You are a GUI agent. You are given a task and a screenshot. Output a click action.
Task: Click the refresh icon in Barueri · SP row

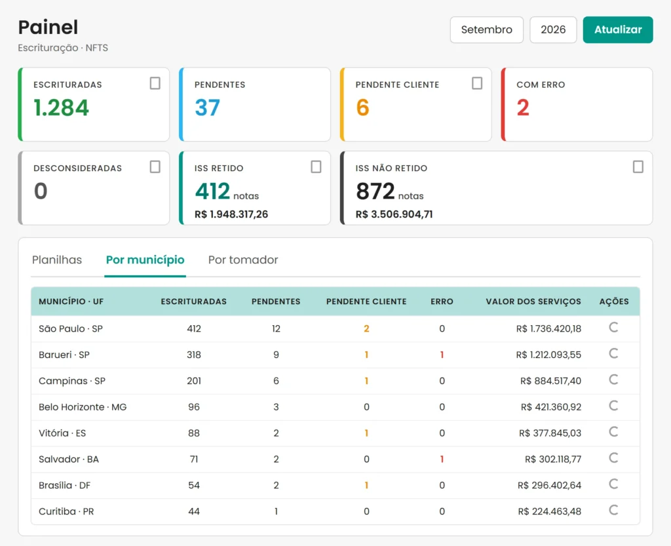[613, 354]
